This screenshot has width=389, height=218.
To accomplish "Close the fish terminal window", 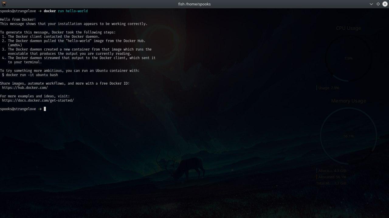I will point(385,4).
